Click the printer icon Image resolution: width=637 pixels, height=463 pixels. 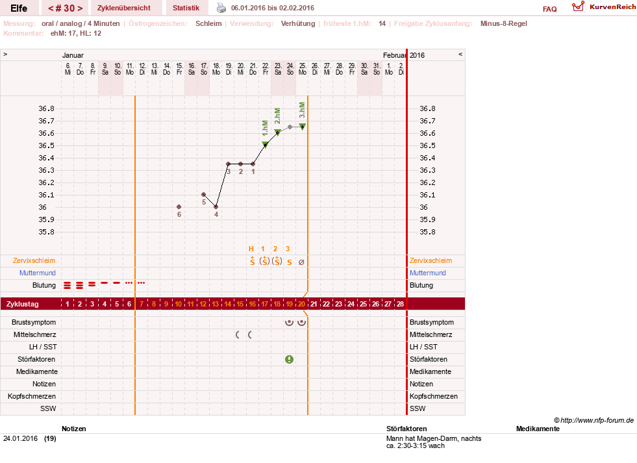(x=221, y=8)
